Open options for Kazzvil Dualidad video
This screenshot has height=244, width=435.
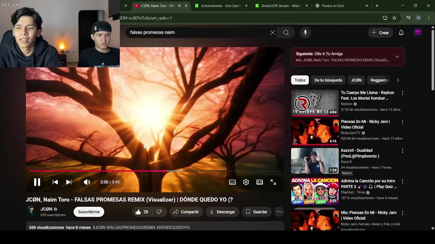click(x=402, y=151)
